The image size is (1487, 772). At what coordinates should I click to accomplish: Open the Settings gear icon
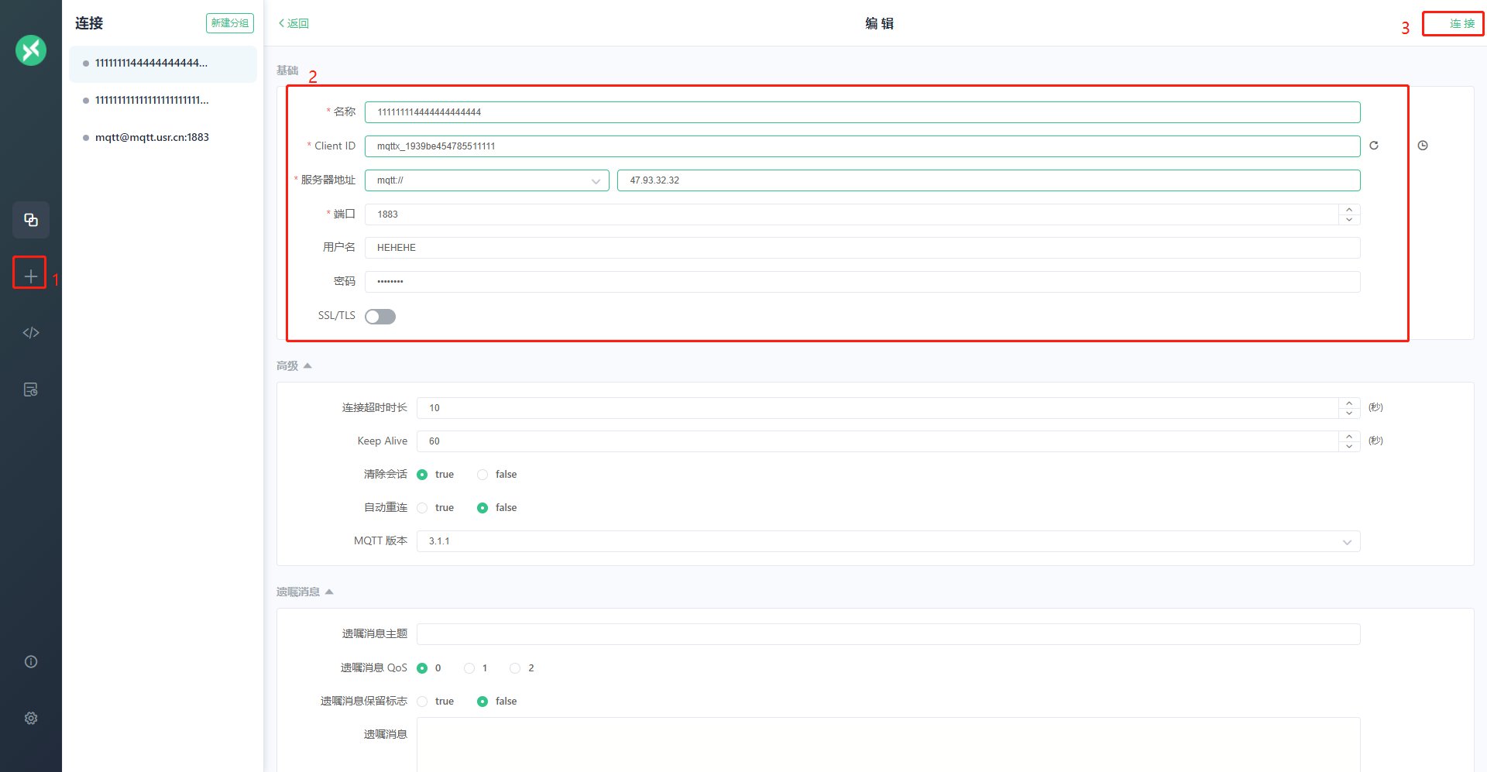coord(31,719)
